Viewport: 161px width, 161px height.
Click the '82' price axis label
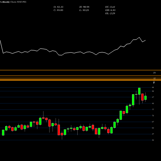(x=153, y=103)
